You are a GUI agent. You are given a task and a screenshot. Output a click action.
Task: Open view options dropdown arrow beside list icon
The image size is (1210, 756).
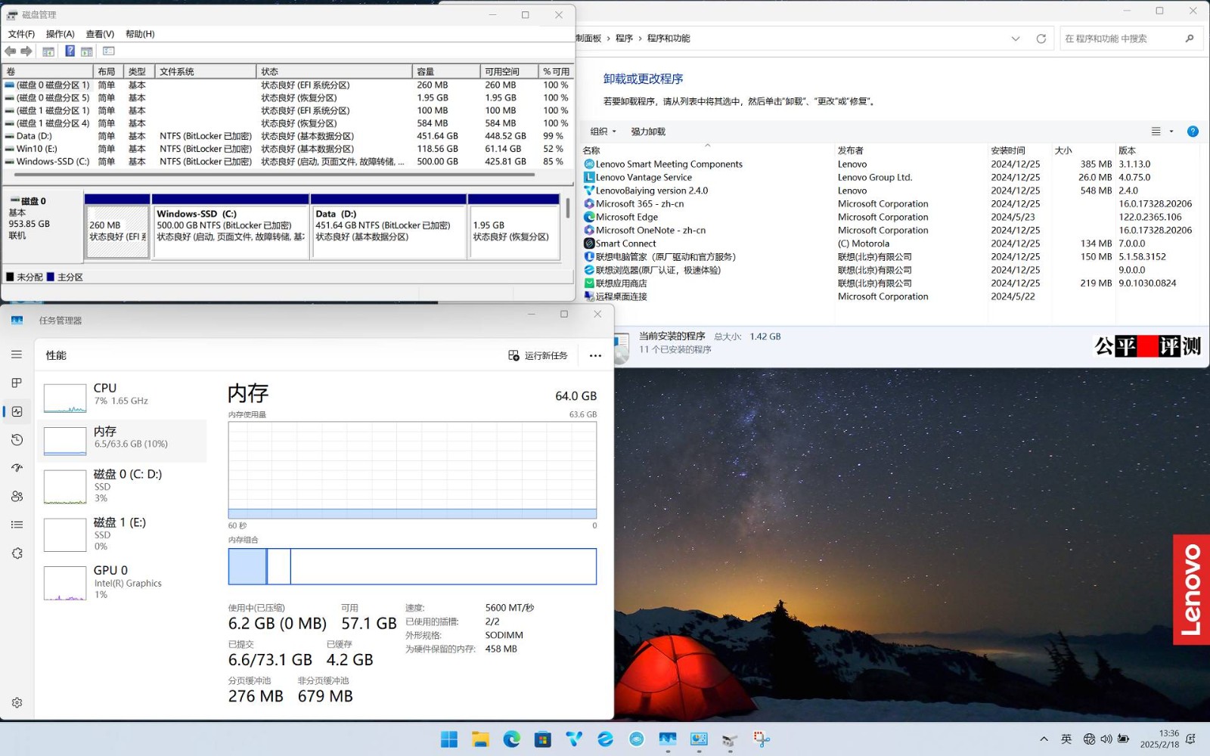pos(1171,132)
